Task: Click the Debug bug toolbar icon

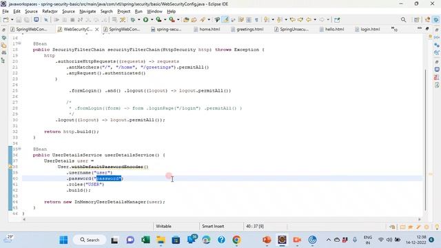Action: coord(133,20)
